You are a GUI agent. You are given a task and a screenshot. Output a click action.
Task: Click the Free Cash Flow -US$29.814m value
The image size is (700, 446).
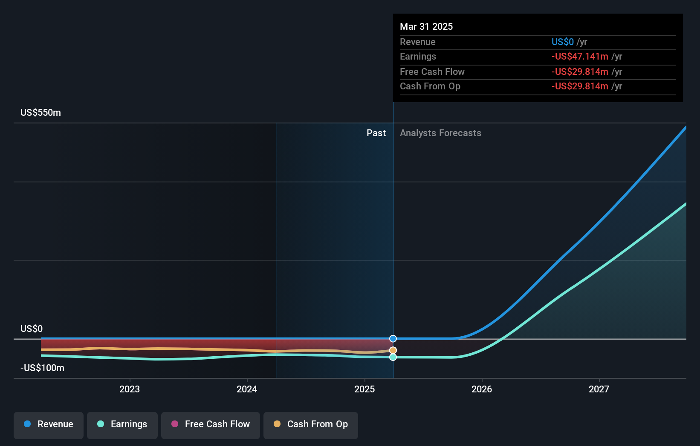(x=587, y=72)
